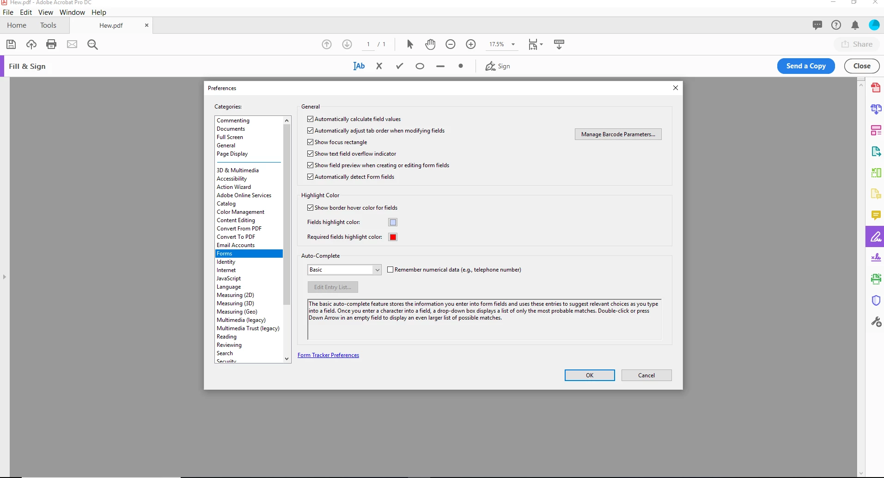Pick the Hand pan tool
884x478 pixels.
[430, 44]
